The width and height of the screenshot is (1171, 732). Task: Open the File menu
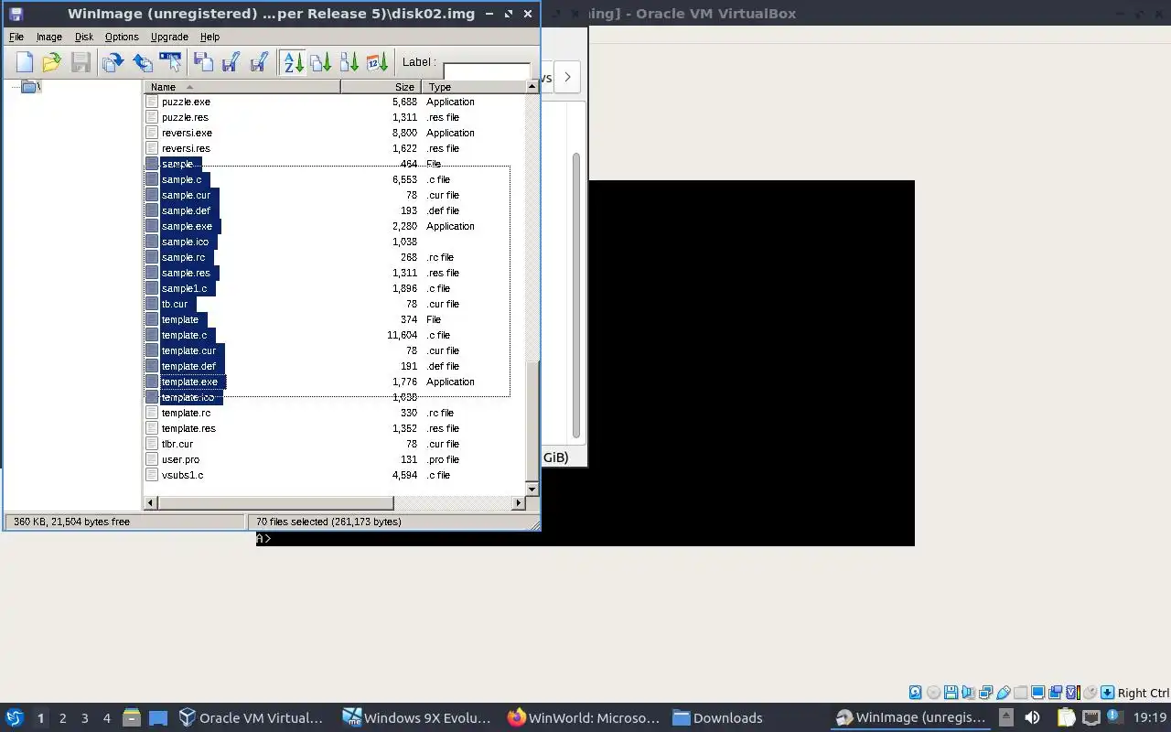point(16,37)
